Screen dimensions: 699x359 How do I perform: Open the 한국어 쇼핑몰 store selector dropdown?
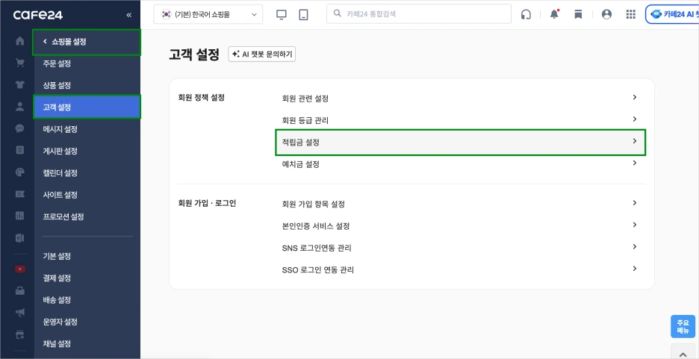208,14
